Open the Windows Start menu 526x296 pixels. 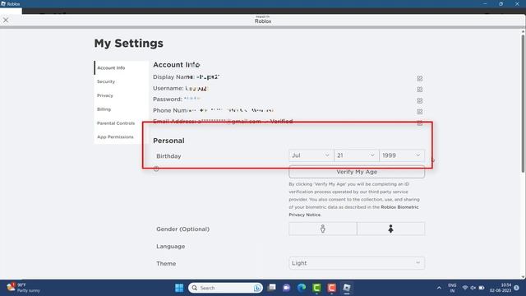coord(179,288)
